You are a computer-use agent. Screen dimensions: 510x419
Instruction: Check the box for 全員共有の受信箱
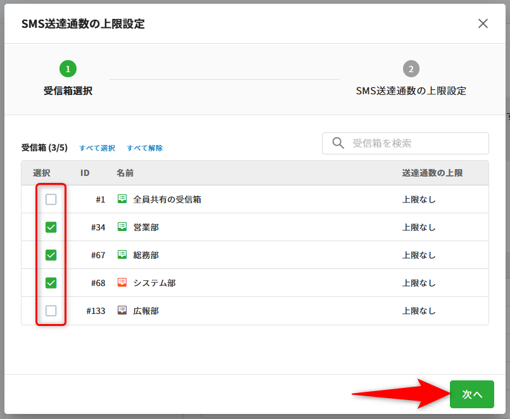51,199
